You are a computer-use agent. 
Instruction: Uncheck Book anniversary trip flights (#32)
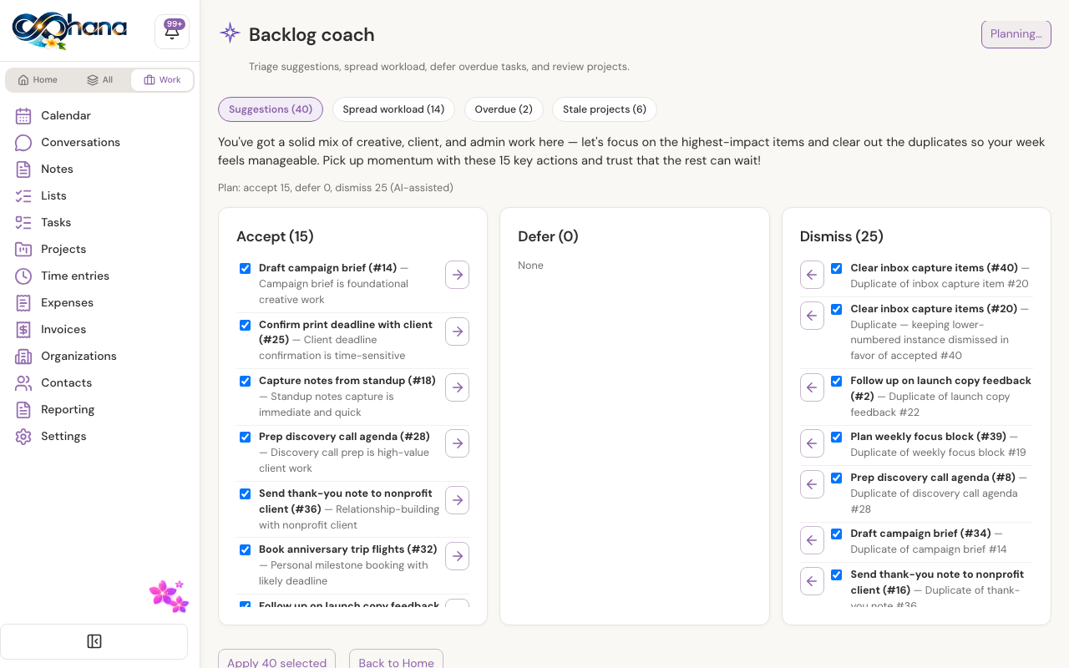pos(245,549)
